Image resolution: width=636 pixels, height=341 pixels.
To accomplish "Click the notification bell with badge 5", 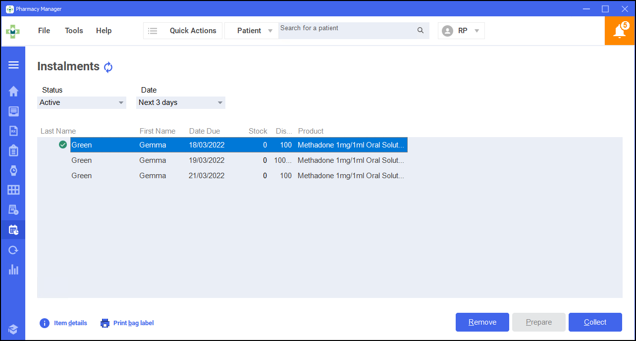I will coord(619,31).
